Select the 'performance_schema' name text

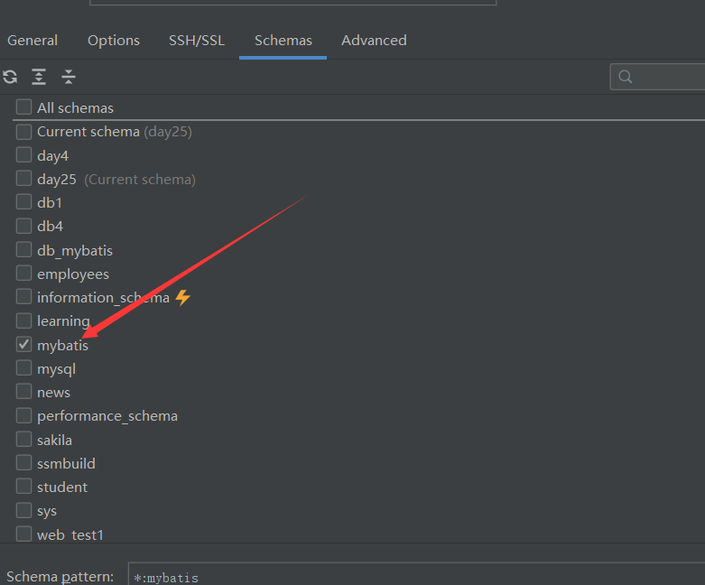[107, 416]
